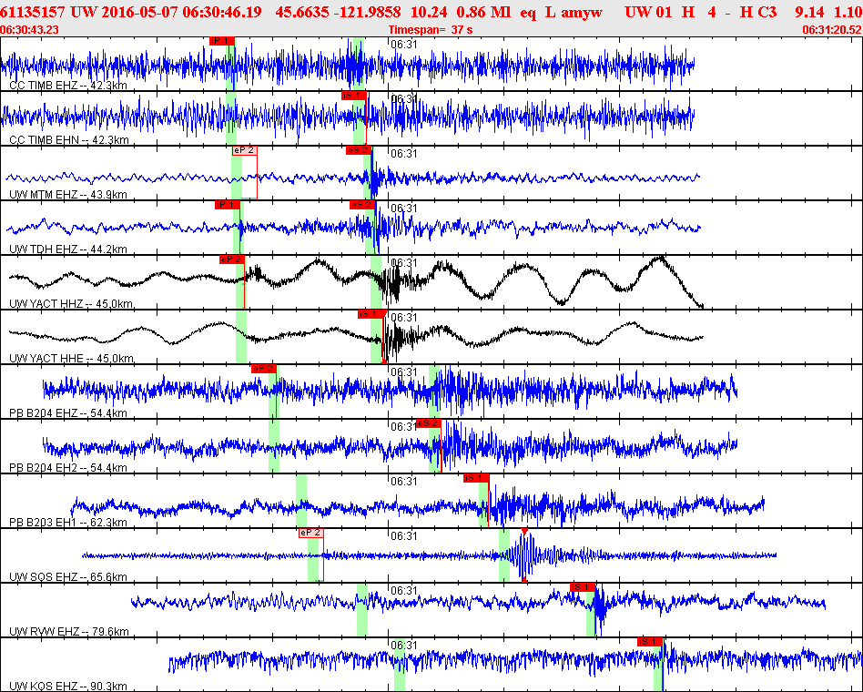The width and height of the screenshot is (863, 692).
Task: Select the iS 1 pick flag on CC TIMB EHN
Action: (353, 96)
